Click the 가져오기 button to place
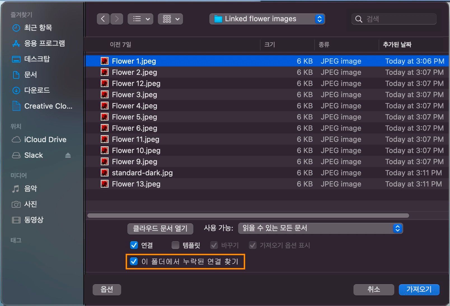The width and height of the screenshot is (450, 306). tap(419, 290)
